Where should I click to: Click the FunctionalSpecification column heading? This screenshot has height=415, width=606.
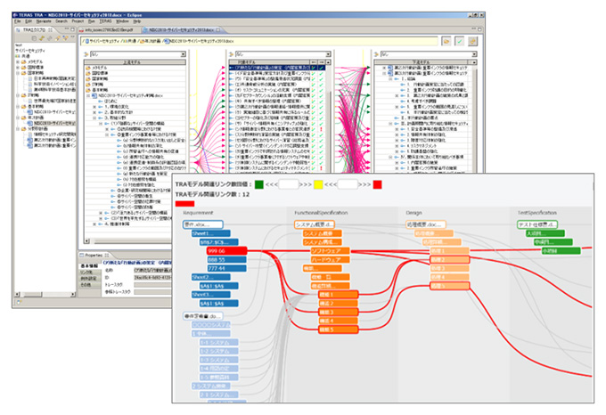321,213
